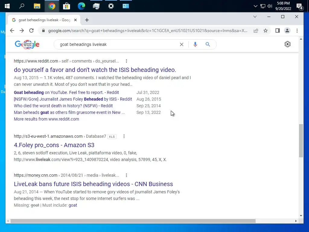Click the Must include goat link
This screenshot has height=232, width=309.
coord(73,205)
